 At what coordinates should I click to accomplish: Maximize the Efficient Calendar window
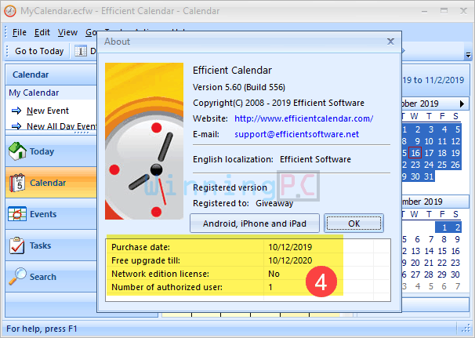click(x=444, y=11)
